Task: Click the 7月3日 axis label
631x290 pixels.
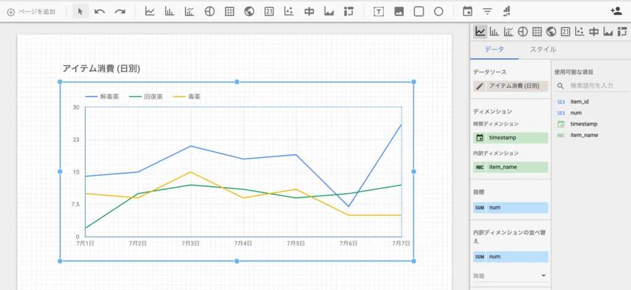Action: (190, 243)
